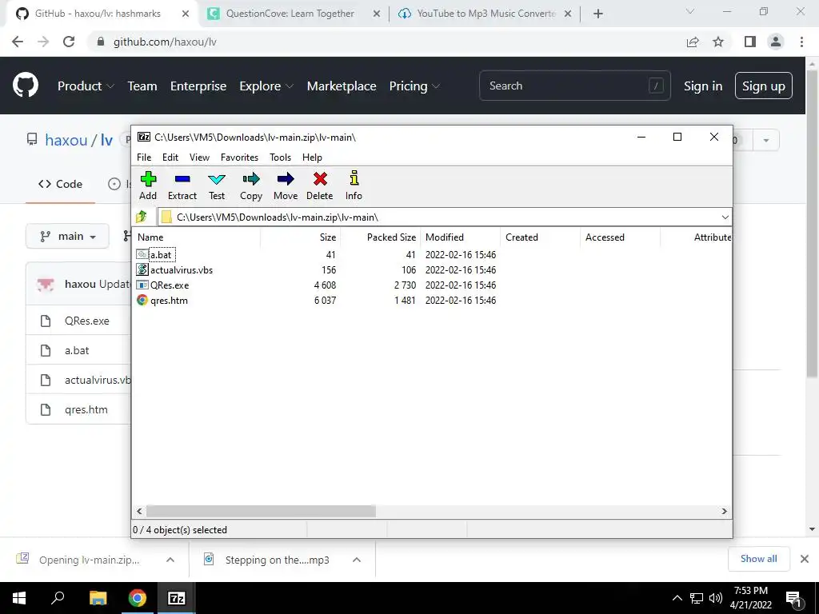Run the Test archive tool

pos(217,185)
